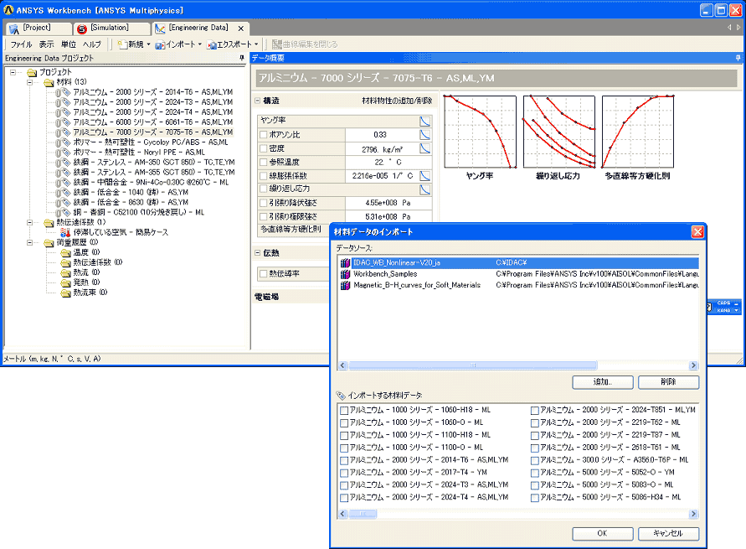Open the ヘルプ menu

point(92,44)
